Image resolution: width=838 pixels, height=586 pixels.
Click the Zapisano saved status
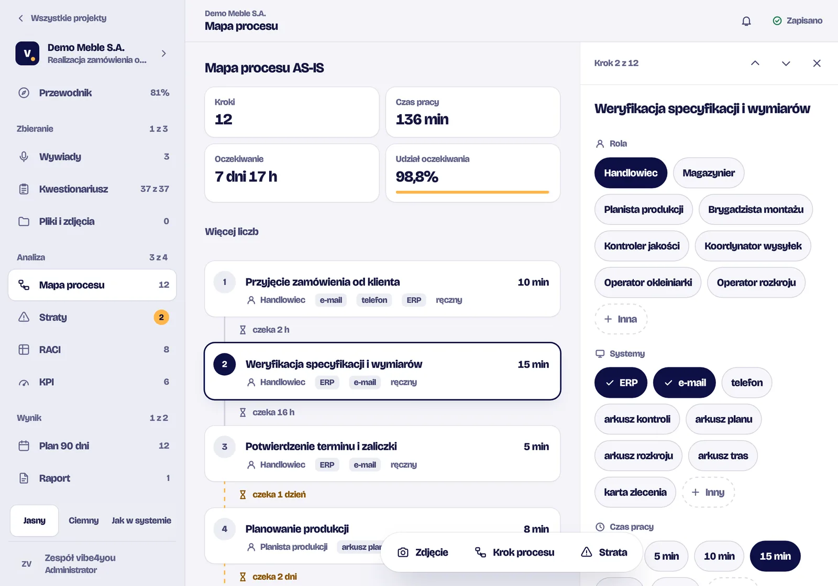798,21
